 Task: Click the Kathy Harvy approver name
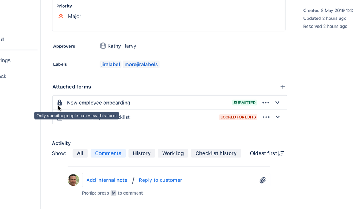point(122,46)
